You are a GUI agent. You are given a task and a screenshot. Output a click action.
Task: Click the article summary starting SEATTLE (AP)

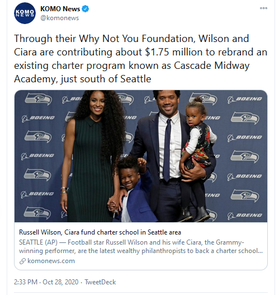pos(141,246)
